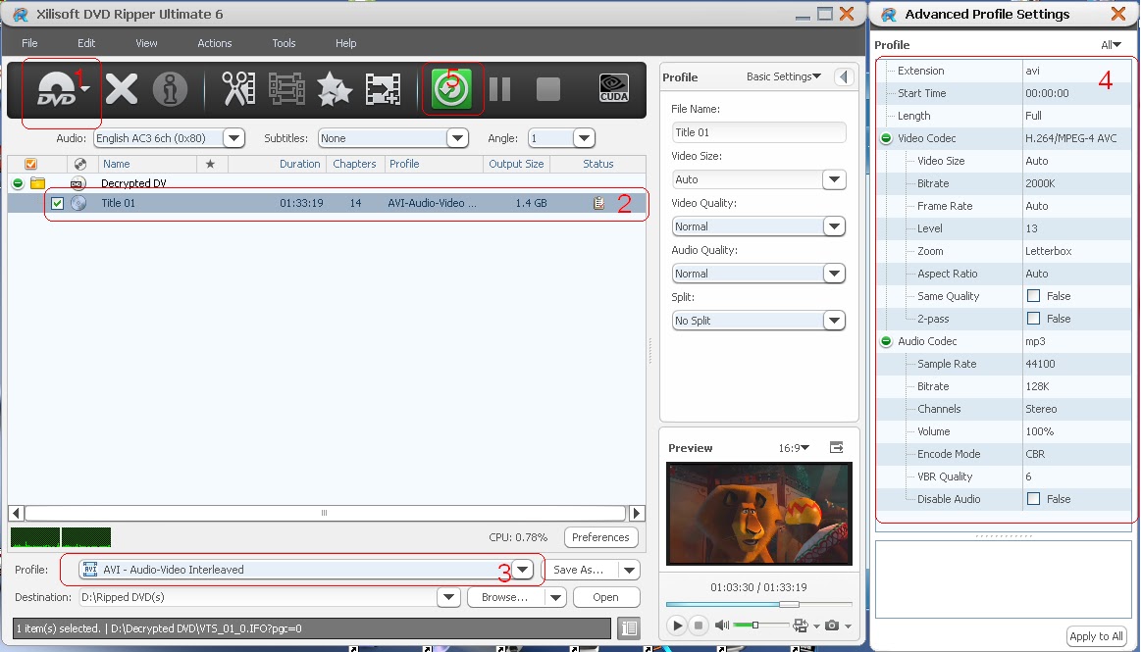
Task: Open the Audio Quality dropdown
Action: [835, 274]
